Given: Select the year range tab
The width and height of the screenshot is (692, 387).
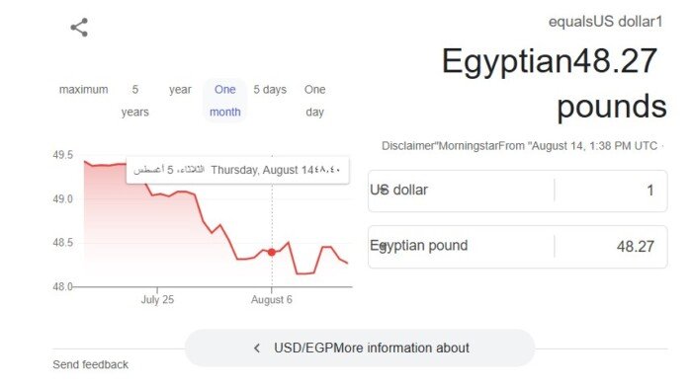Looking at the screenshot, I should pos(180,90).
